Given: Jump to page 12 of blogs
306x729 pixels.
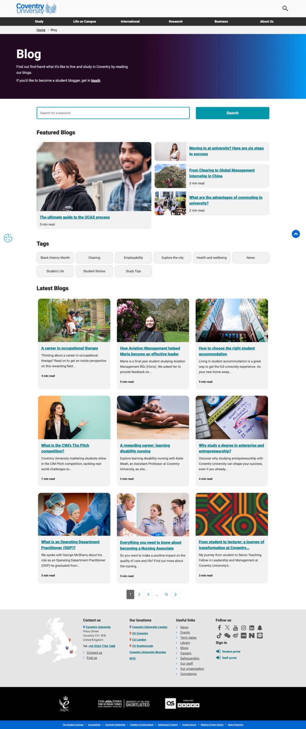Looking at the screenshot, I should (166, 594).
